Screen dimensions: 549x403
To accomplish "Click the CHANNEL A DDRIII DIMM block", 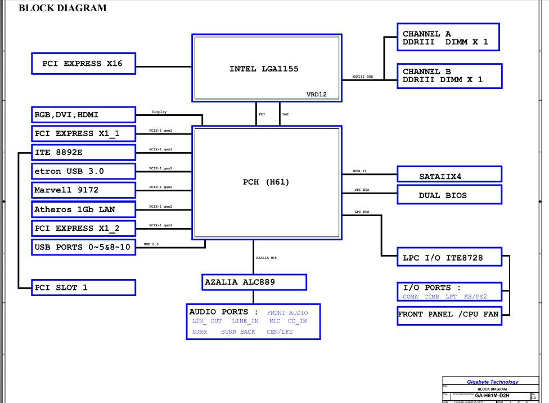I will tap(448, 37).
